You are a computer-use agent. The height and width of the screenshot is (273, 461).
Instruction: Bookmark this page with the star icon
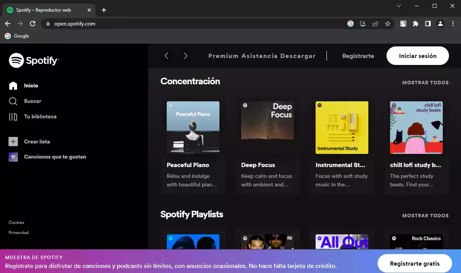[388, 24]
